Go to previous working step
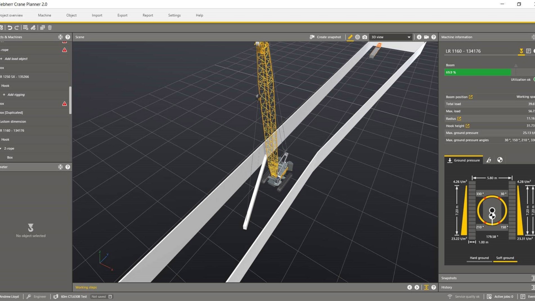Screen dimensions: 535x301 pos(410,287)
